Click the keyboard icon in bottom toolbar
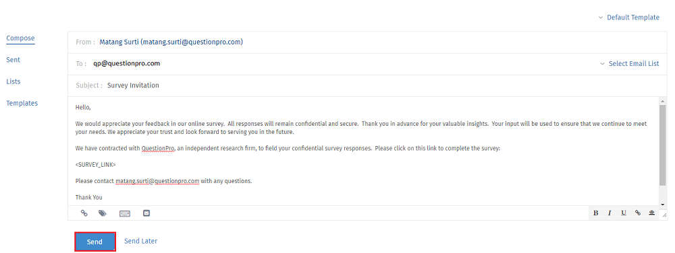The image size is (675, 253). (x=125, y=213)
